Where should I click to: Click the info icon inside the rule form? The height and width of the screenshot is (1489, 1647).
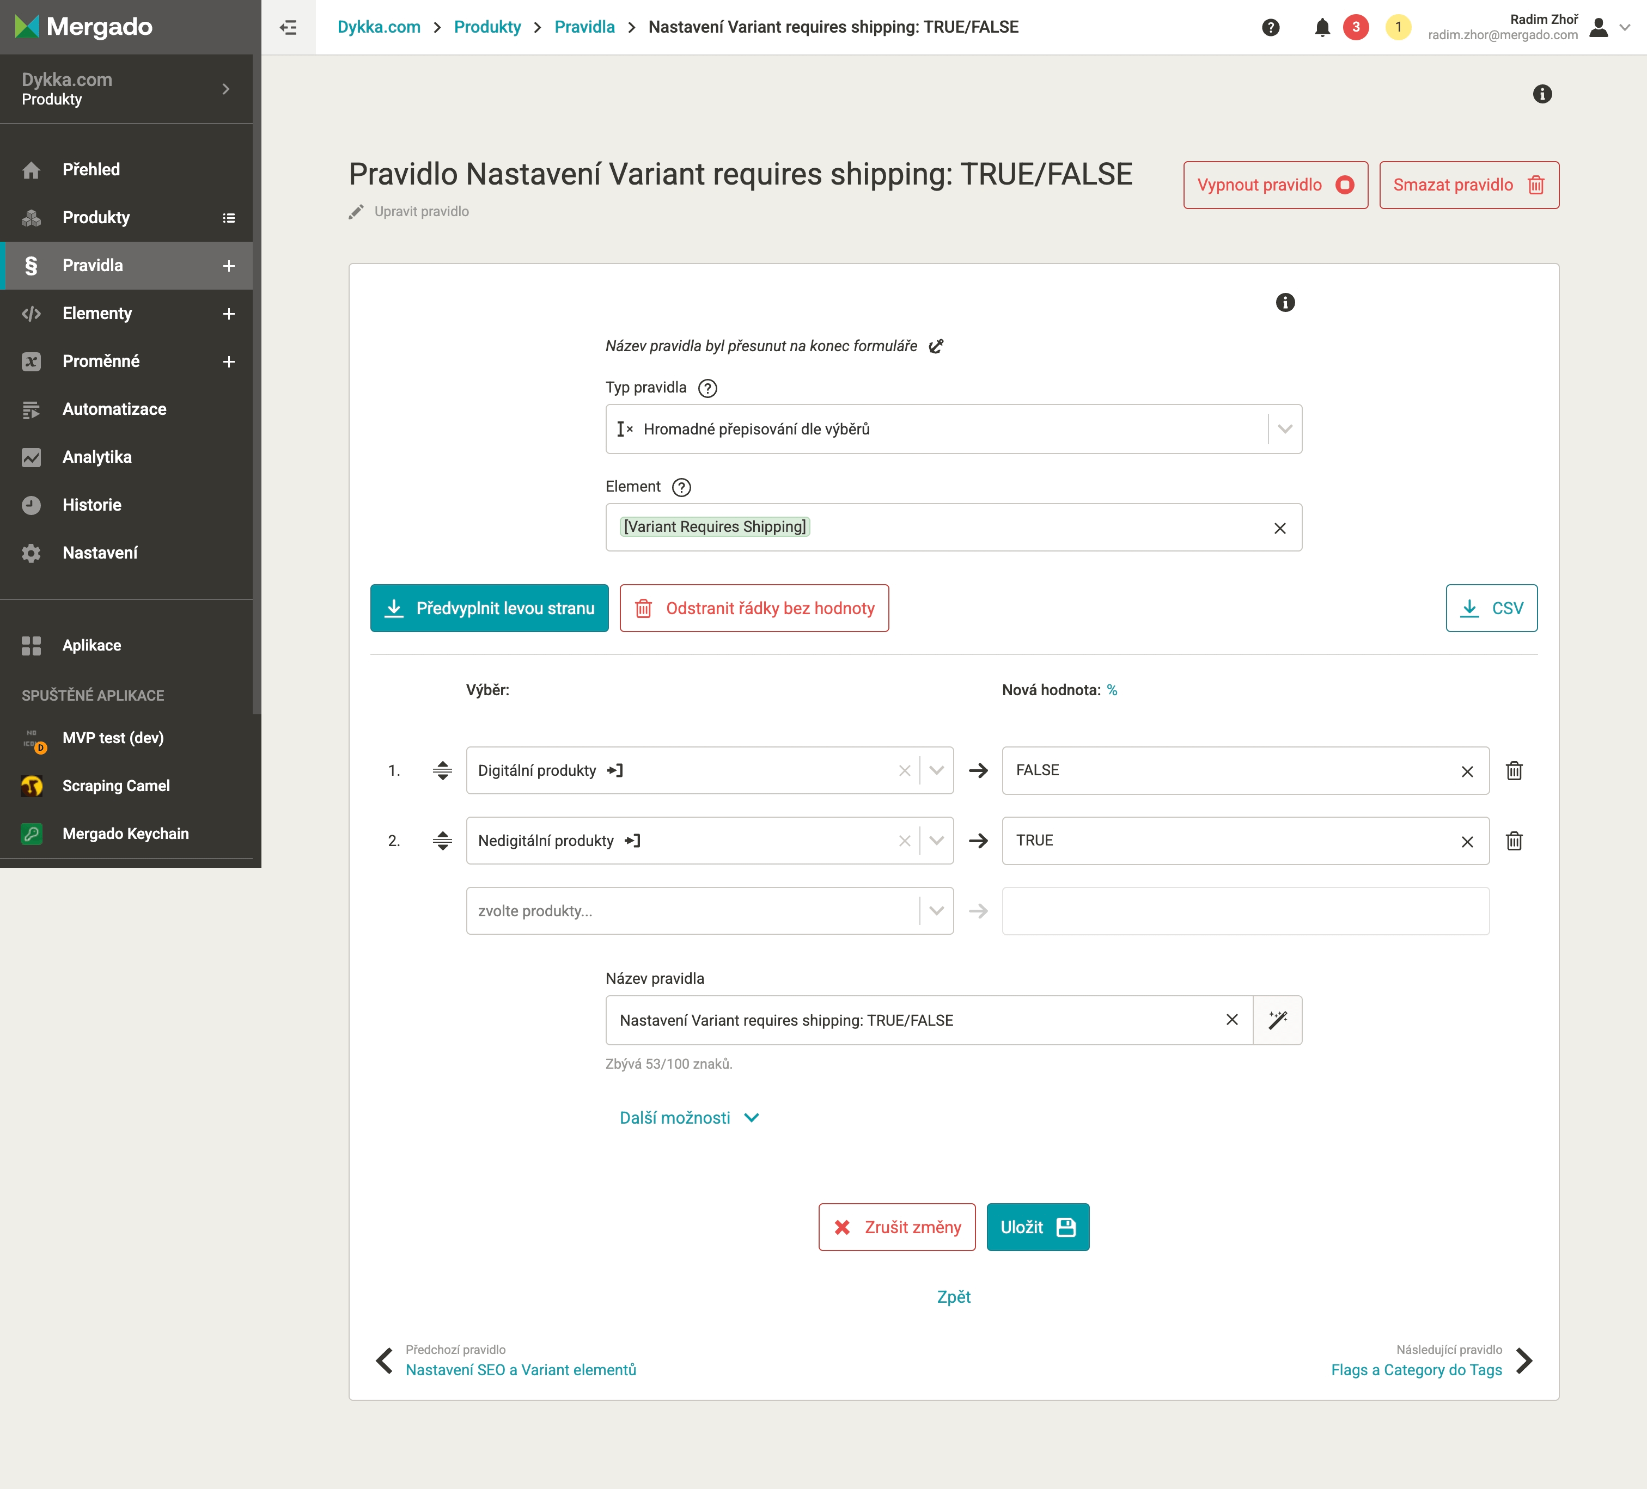click(x=1285, y=303)
